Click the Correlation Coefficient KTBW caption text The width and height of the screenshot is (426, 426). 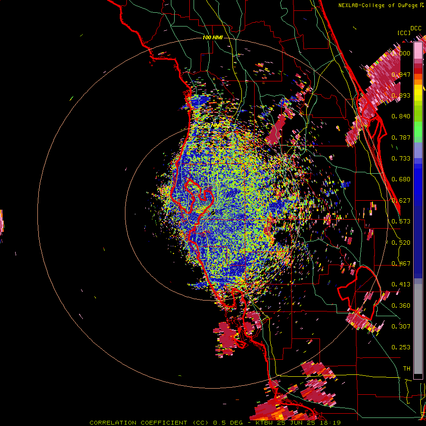215,423
